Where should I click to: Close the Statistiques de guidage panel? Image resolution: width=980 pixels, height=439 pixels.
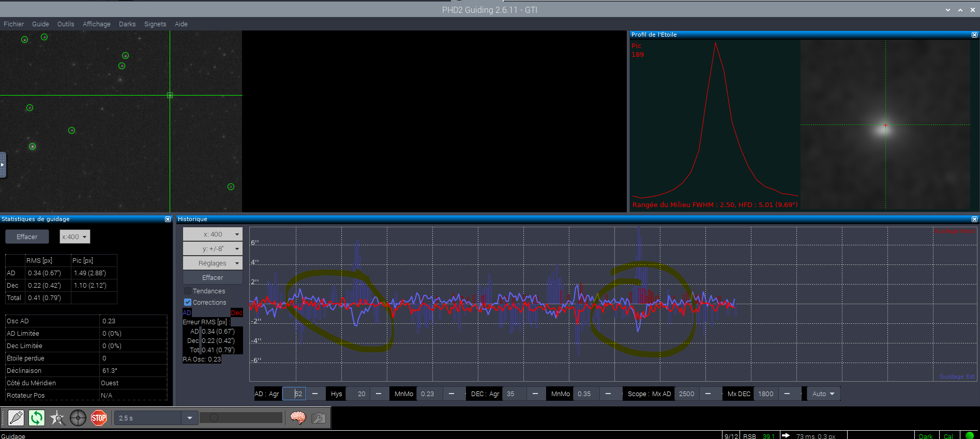pos(168,219)
